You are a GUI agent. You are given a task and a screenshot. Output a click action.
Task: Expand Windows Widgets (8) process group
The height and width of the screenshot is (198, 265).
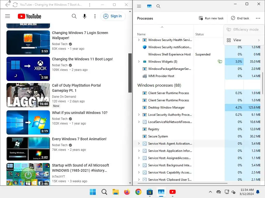pyautogui.click(x=139, y=61)
